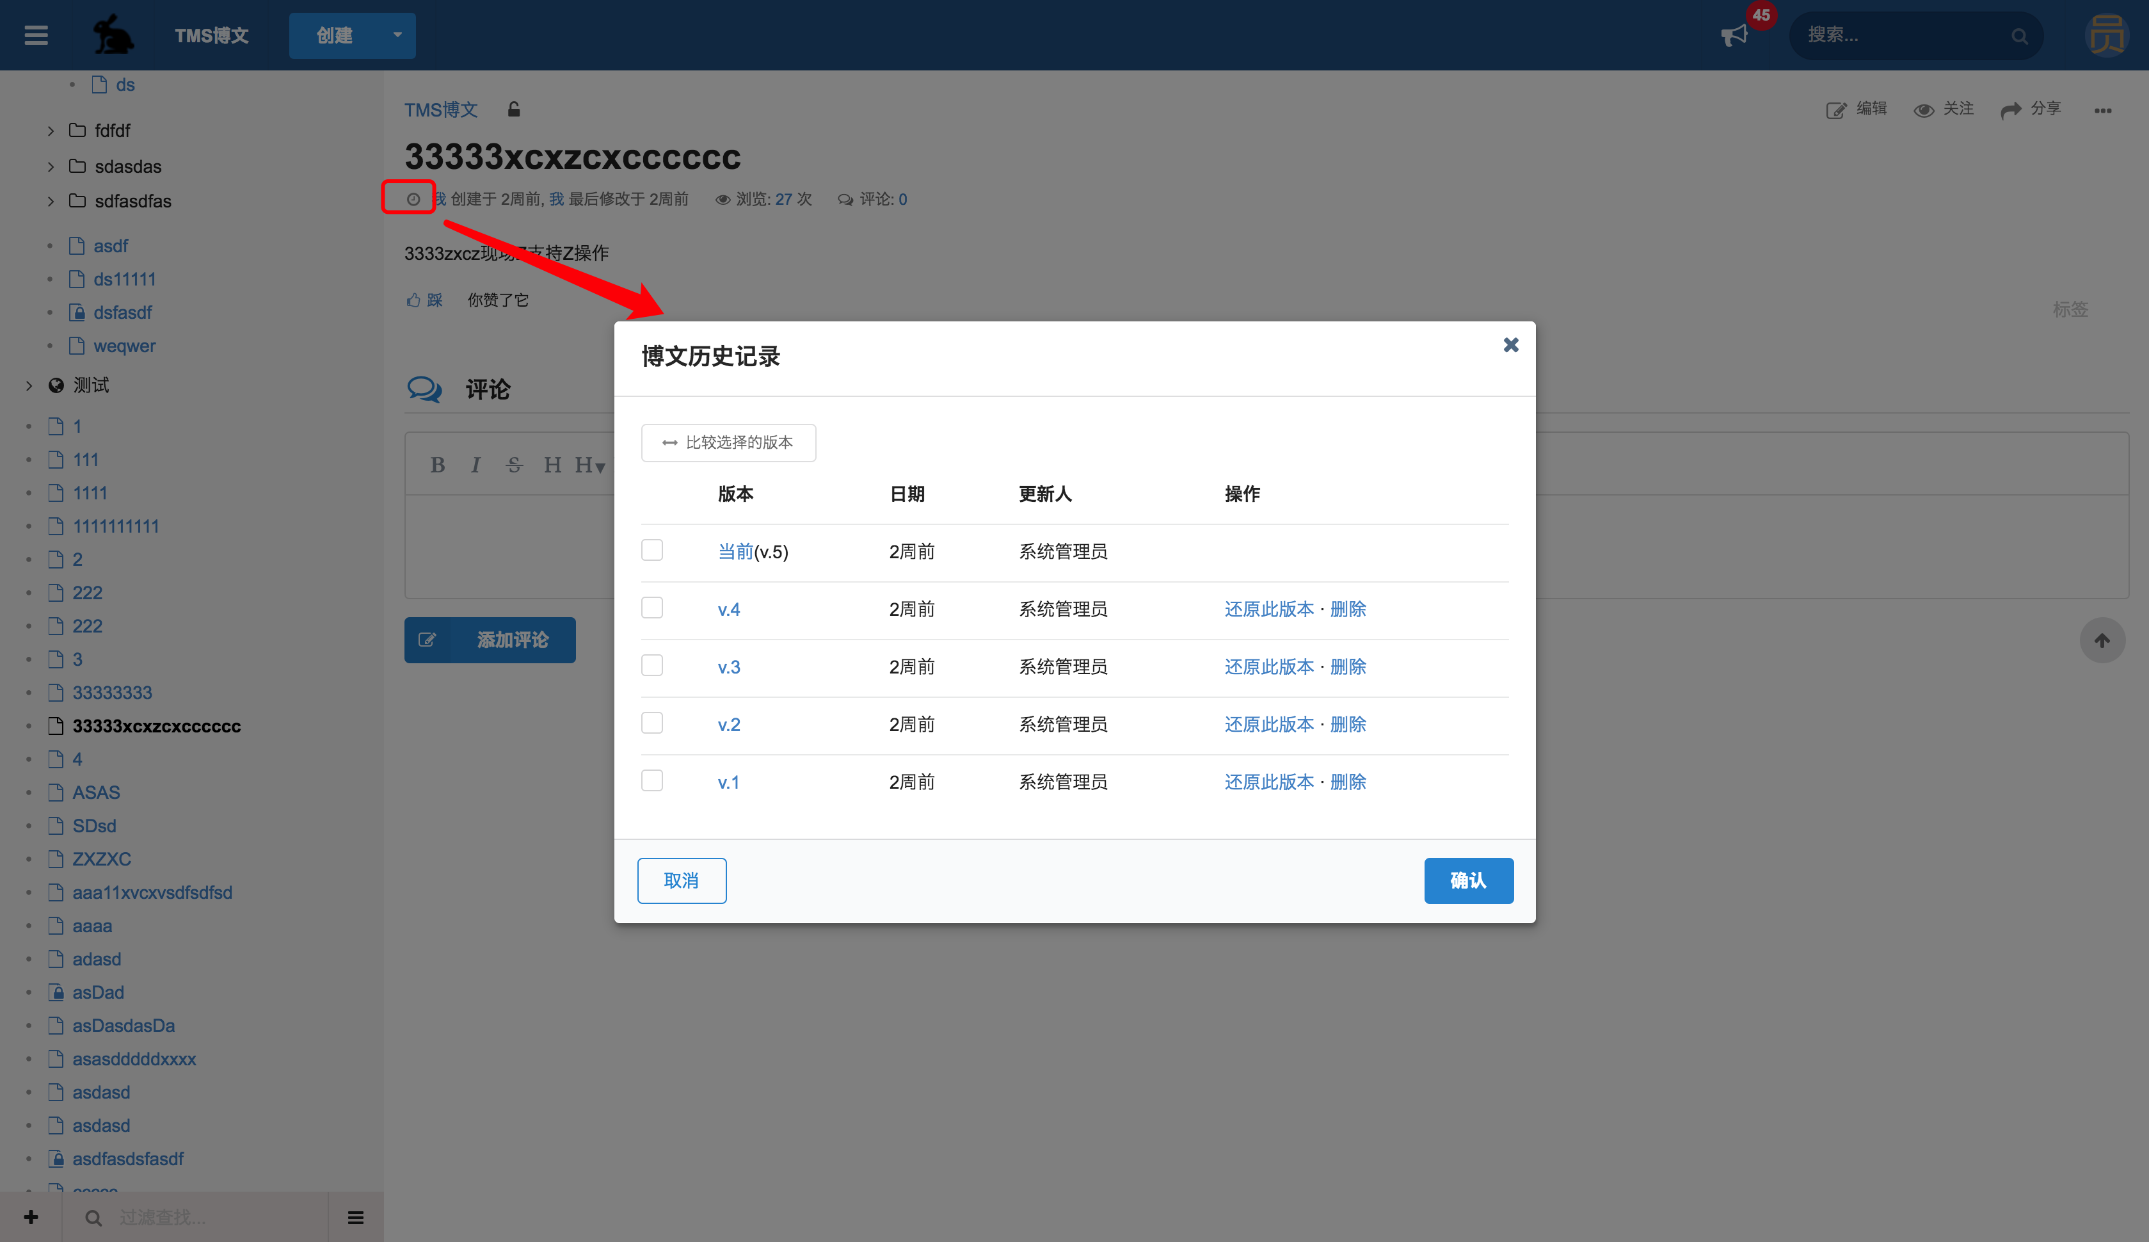Expand the sdfasdfas folder

(x=51, y=201)
